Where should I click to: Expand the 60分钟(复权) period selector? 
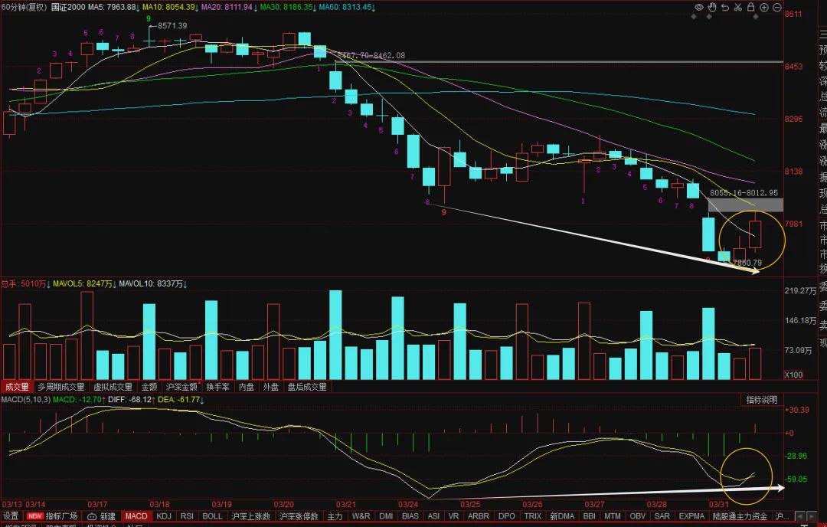pos(25,8)
